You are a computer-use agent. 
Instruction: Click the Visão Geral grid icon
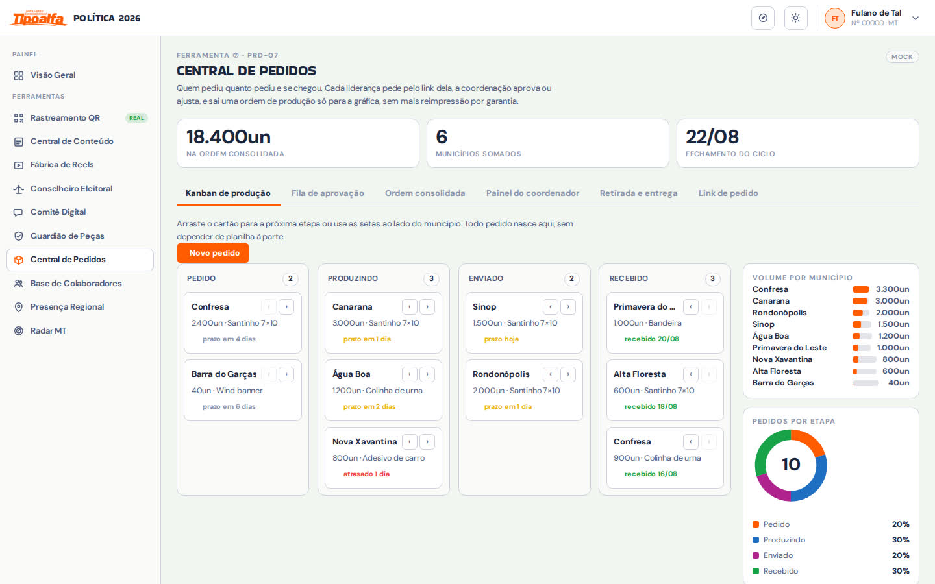[19, 75]
